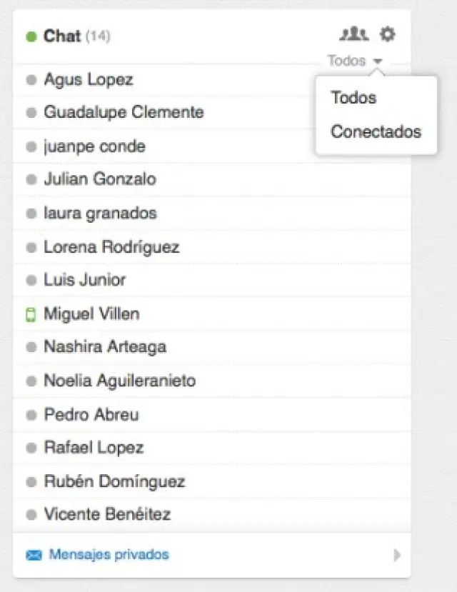Image resolution: width=457 pixels, height=592 pixels.
Task: Choose Noelia Aguileranieto from the list
Action: [119, 381]
